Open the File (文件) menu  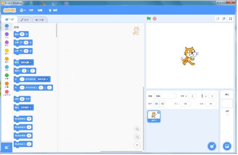31,10
